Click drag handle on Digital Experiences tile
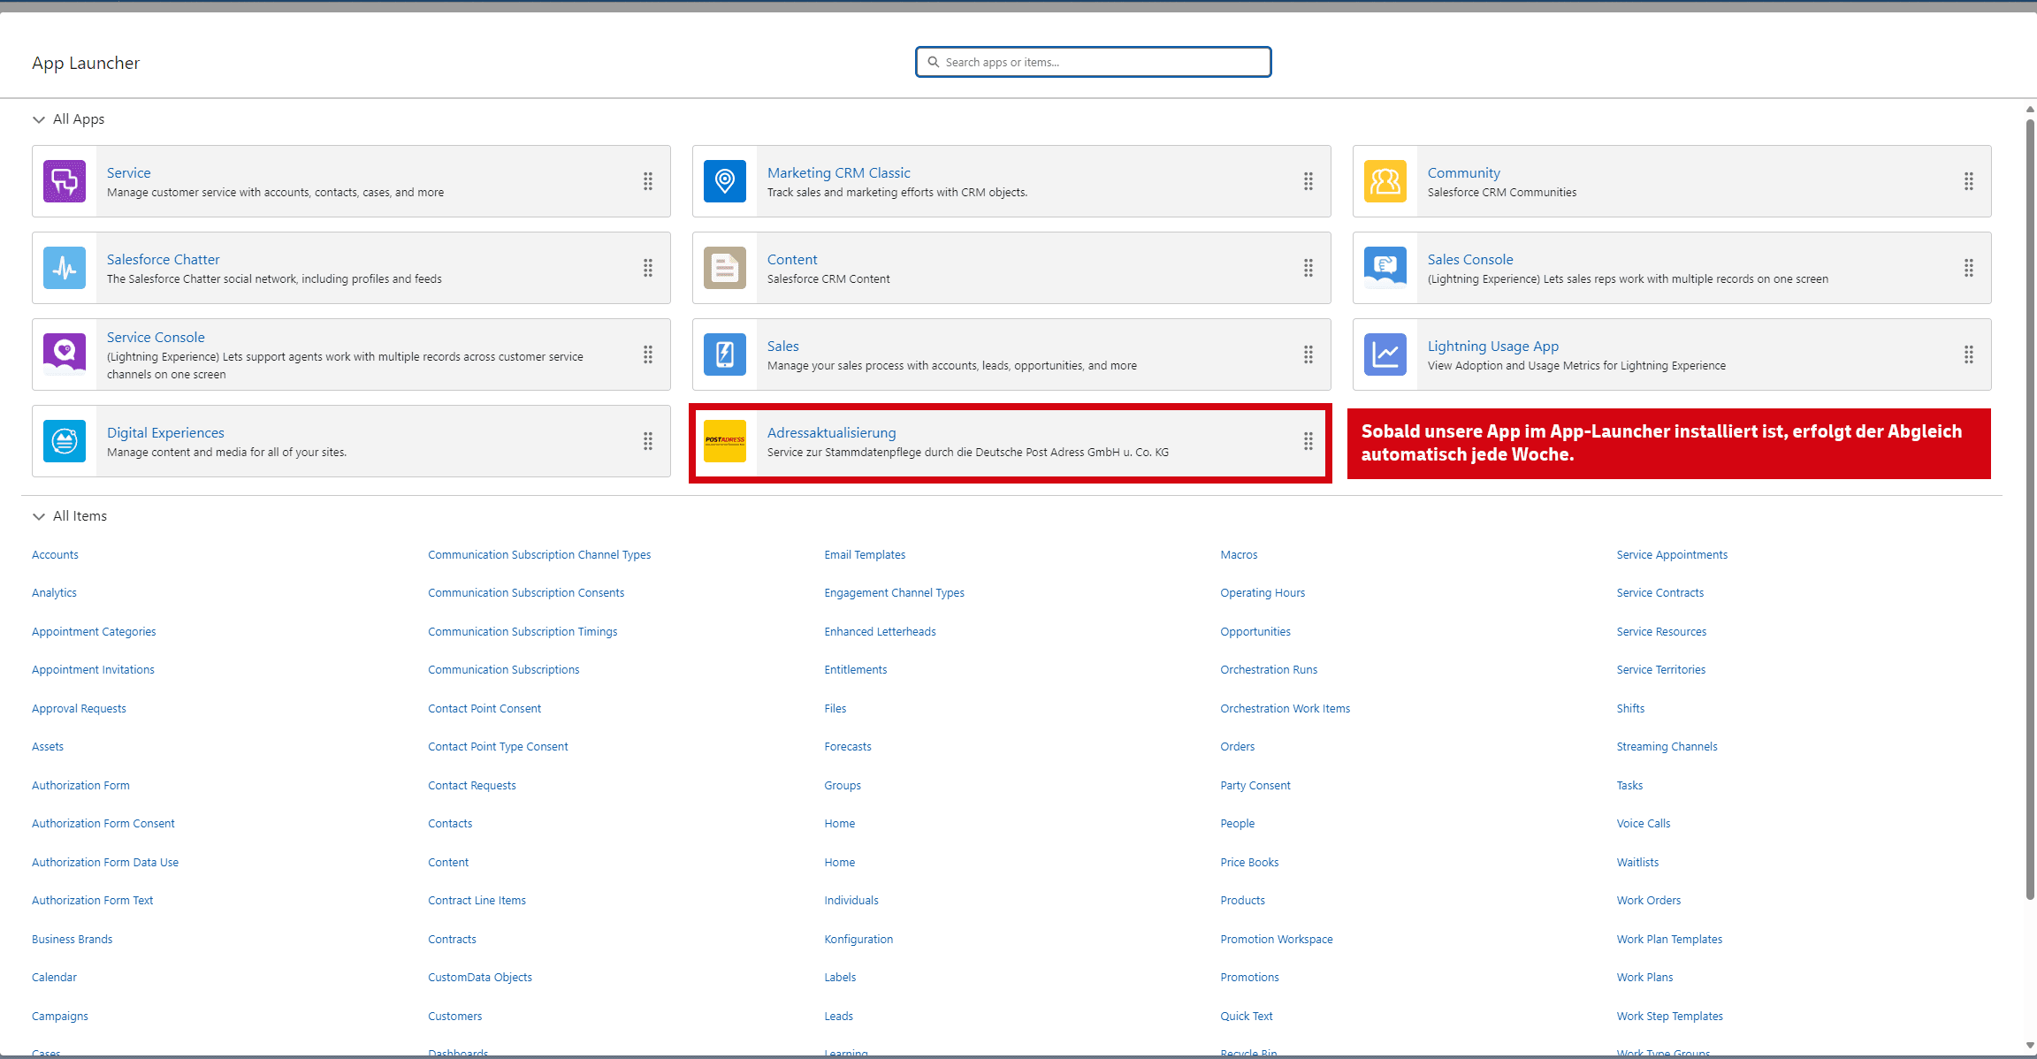2037x1059 pixels. (648, 441)
